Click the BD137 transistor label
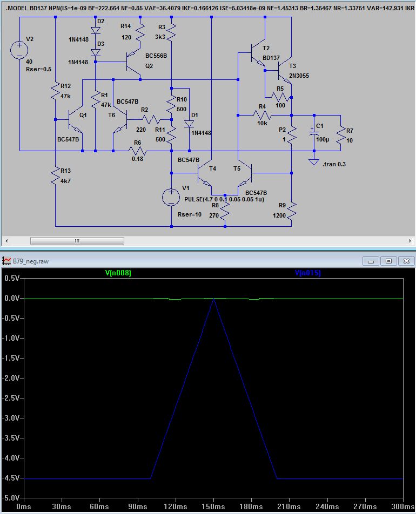Screen dimensions: 416x514 [271, 58]
